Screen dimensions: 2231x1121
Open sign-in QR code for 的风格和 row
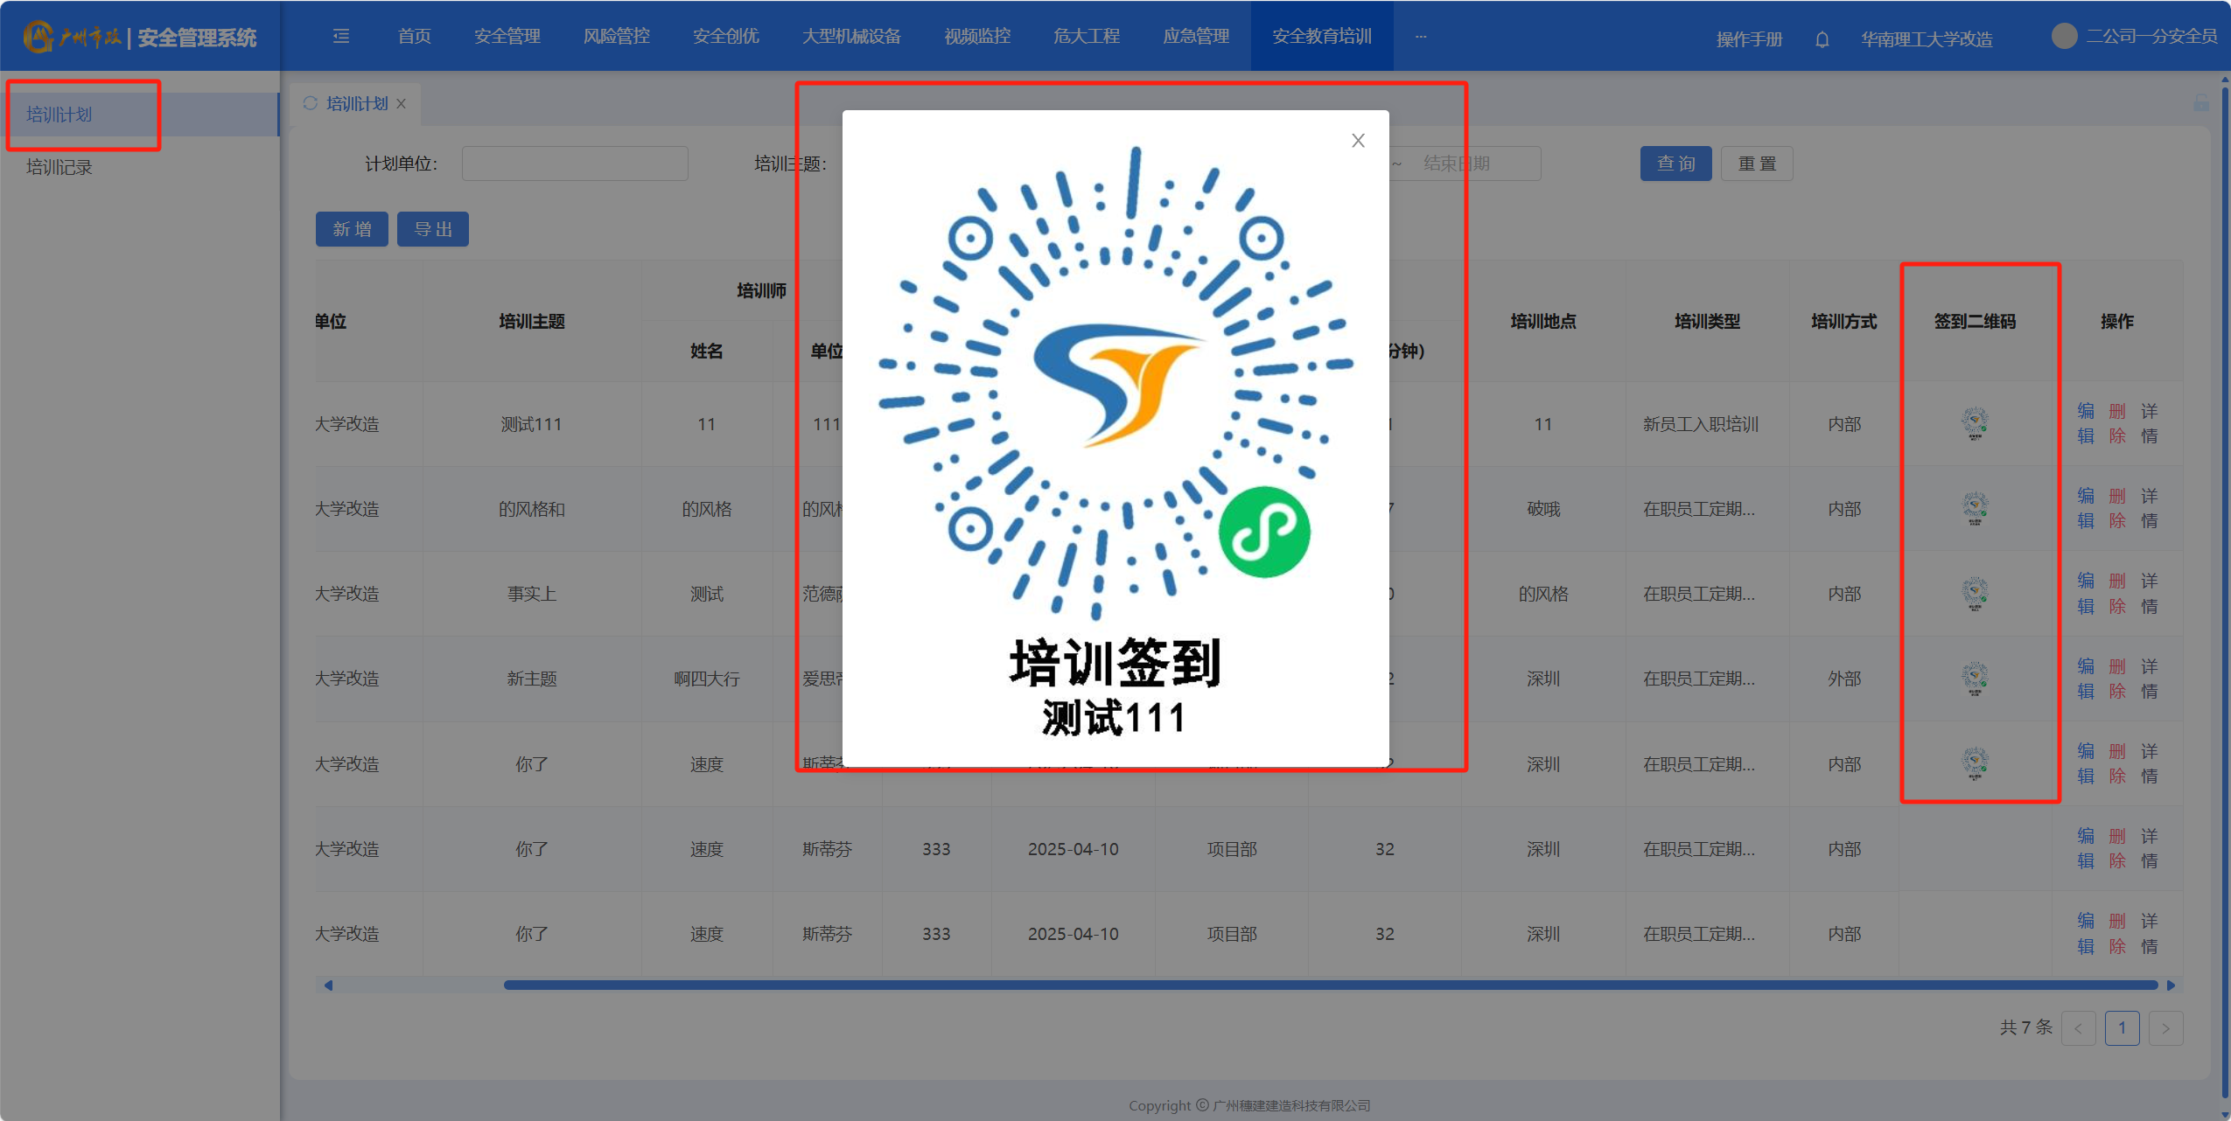[x=1975, y=508]
